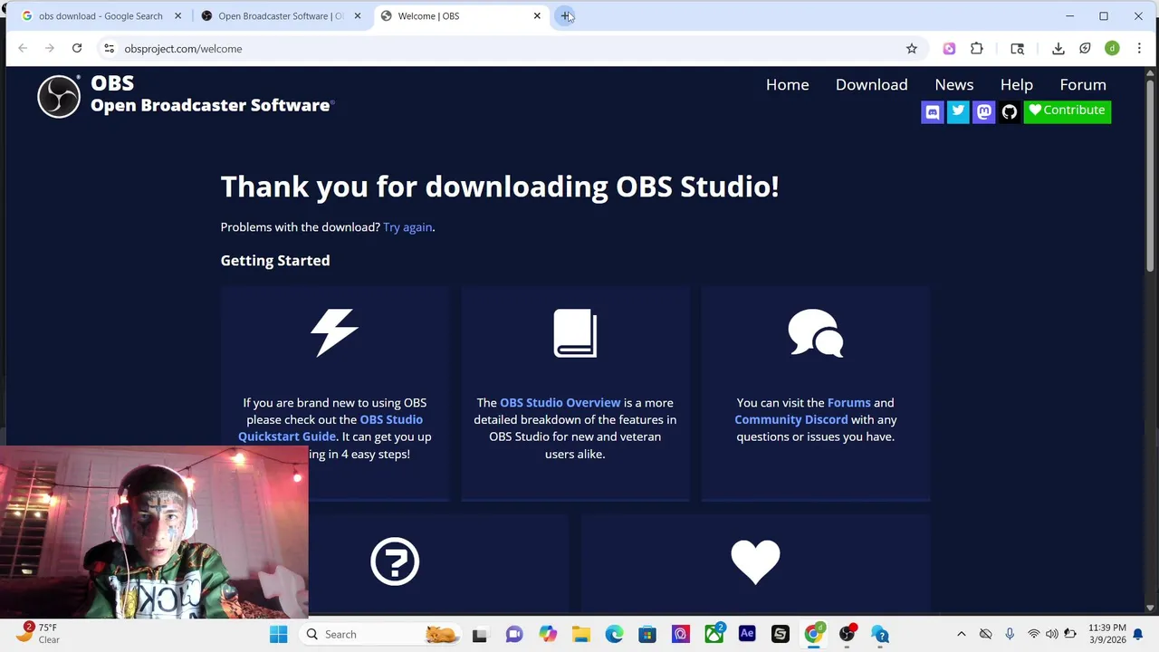This screenshot has height=652, width=1159.
Task: Show Chrome downloads
Action: click(x=1058, y=49)
